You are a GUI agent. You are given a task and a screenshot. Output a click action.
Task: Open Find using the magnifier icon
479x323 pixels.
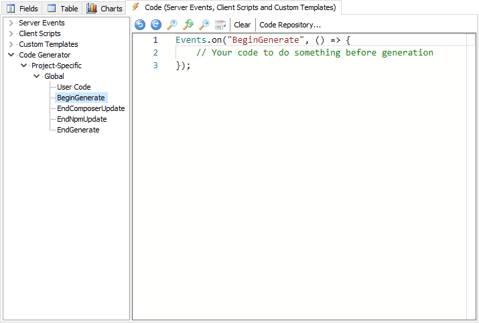click(x=172, y=25)
